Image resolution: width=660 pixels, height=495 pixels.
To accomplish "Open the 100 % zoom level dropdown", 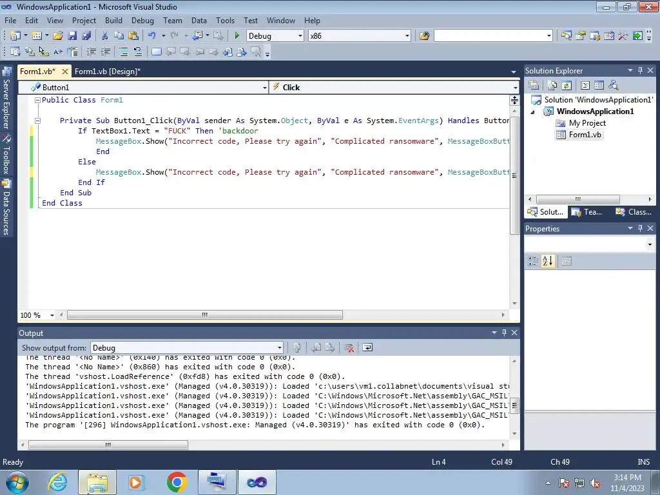I will pyautogui.click(x=52, y=315).
